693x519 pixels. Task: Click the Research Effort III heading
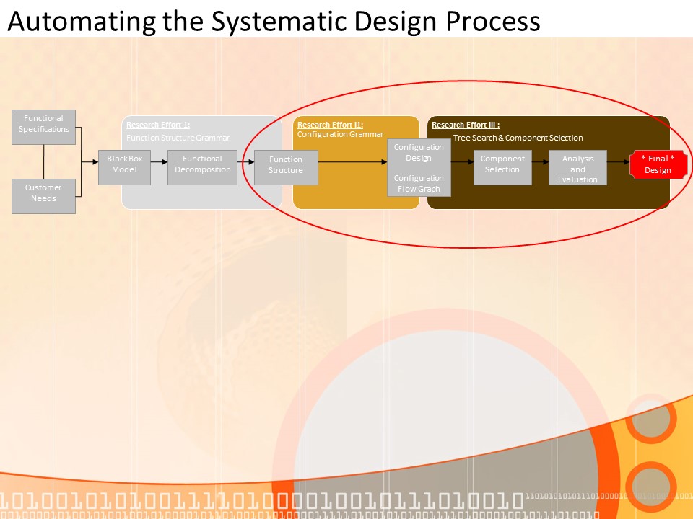click(x=465, y=125)
